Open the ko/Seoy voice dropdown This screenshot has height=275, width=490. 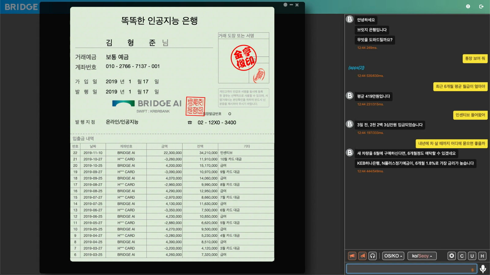pos(422,256)
